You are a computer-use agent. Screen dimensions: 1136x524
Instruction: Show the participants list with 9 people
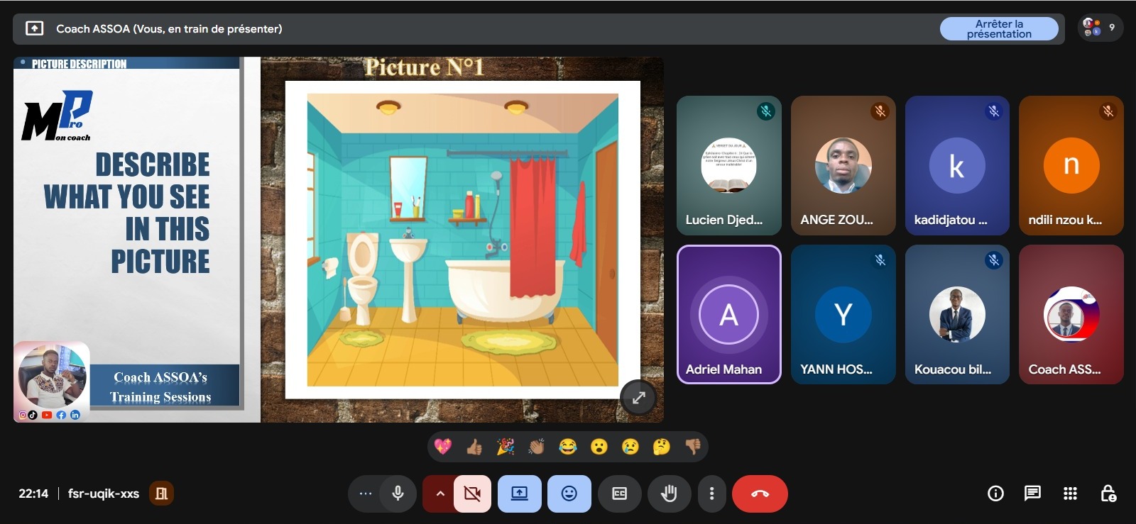(1099, 28)
